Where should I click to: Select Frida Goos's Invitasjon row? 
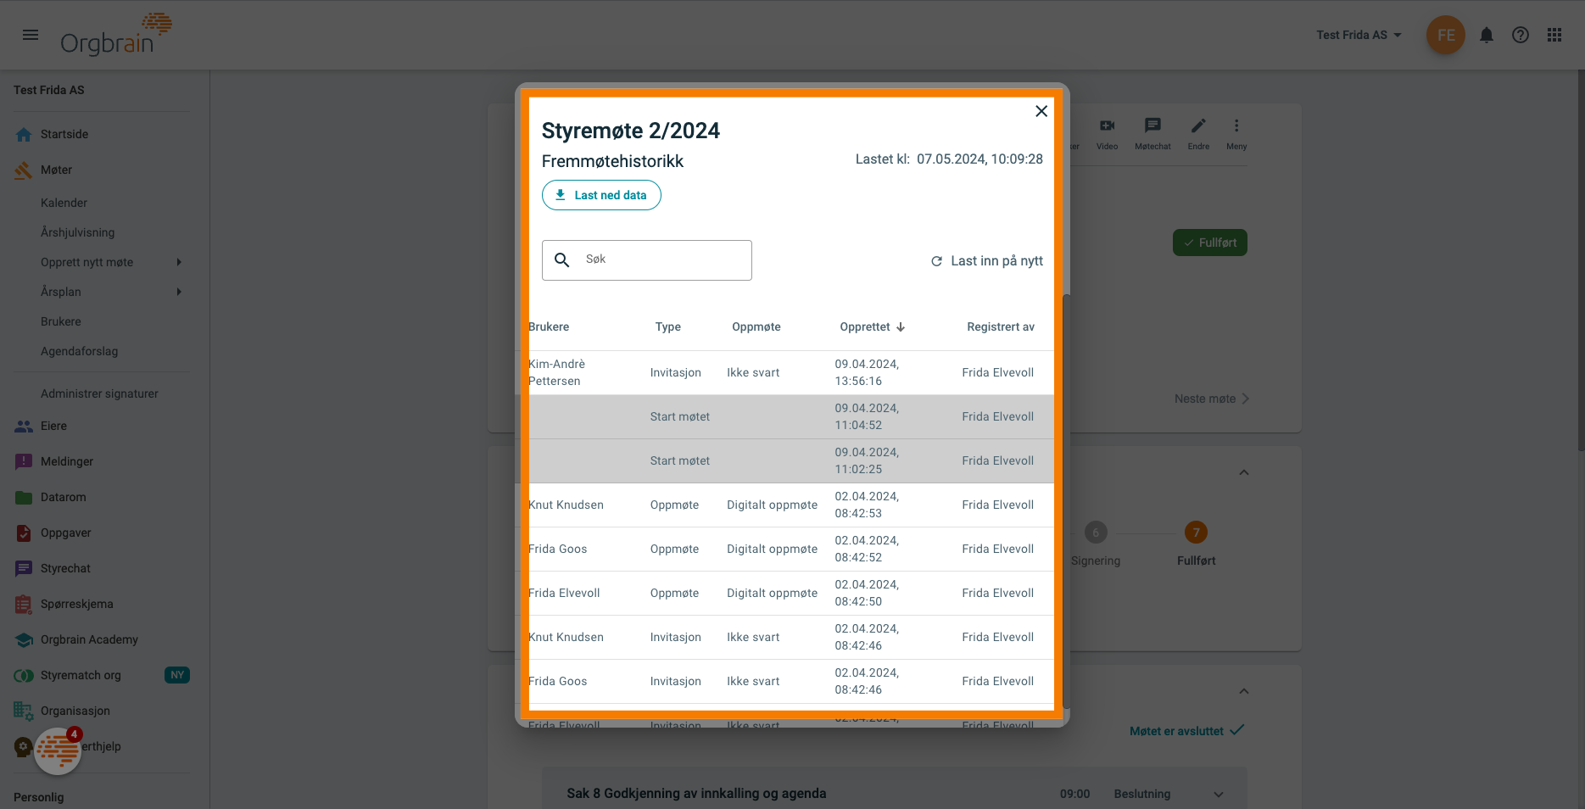787,681
